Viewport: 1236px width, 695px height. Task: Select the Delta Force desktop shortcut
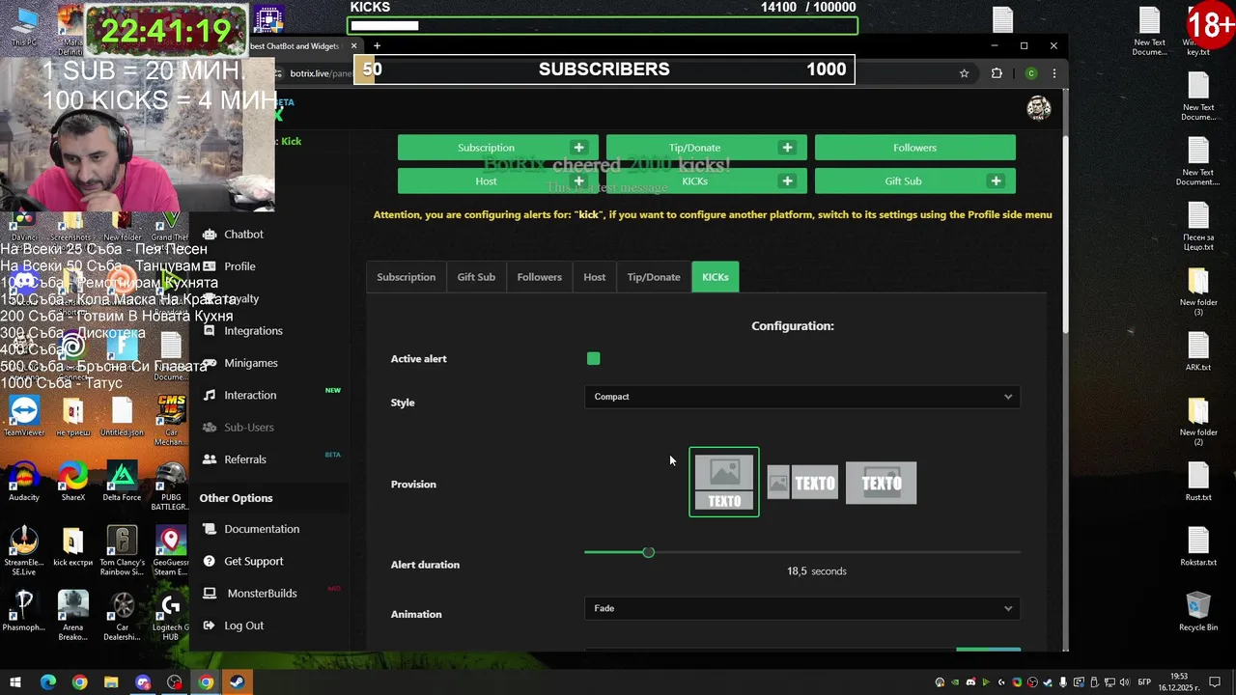tap(122, 482)
